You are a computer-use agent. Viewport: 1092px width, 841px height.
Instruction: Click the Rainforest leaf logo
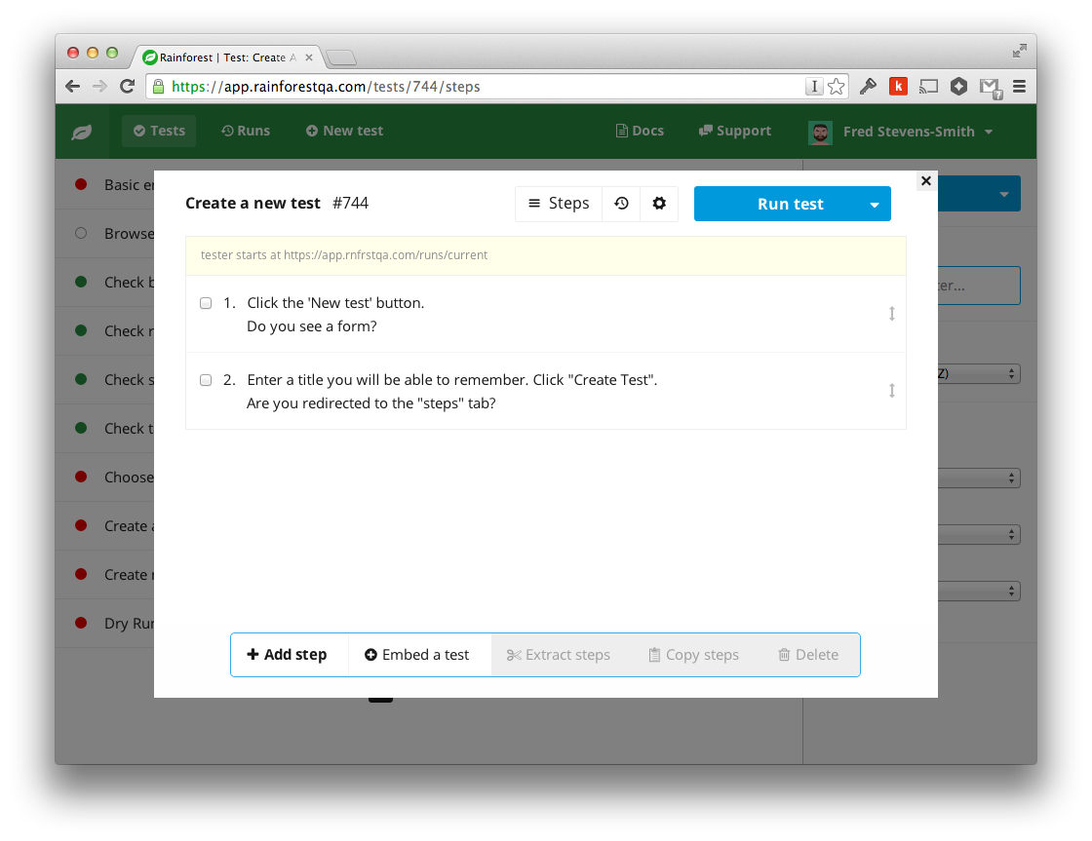coord(82,132)
